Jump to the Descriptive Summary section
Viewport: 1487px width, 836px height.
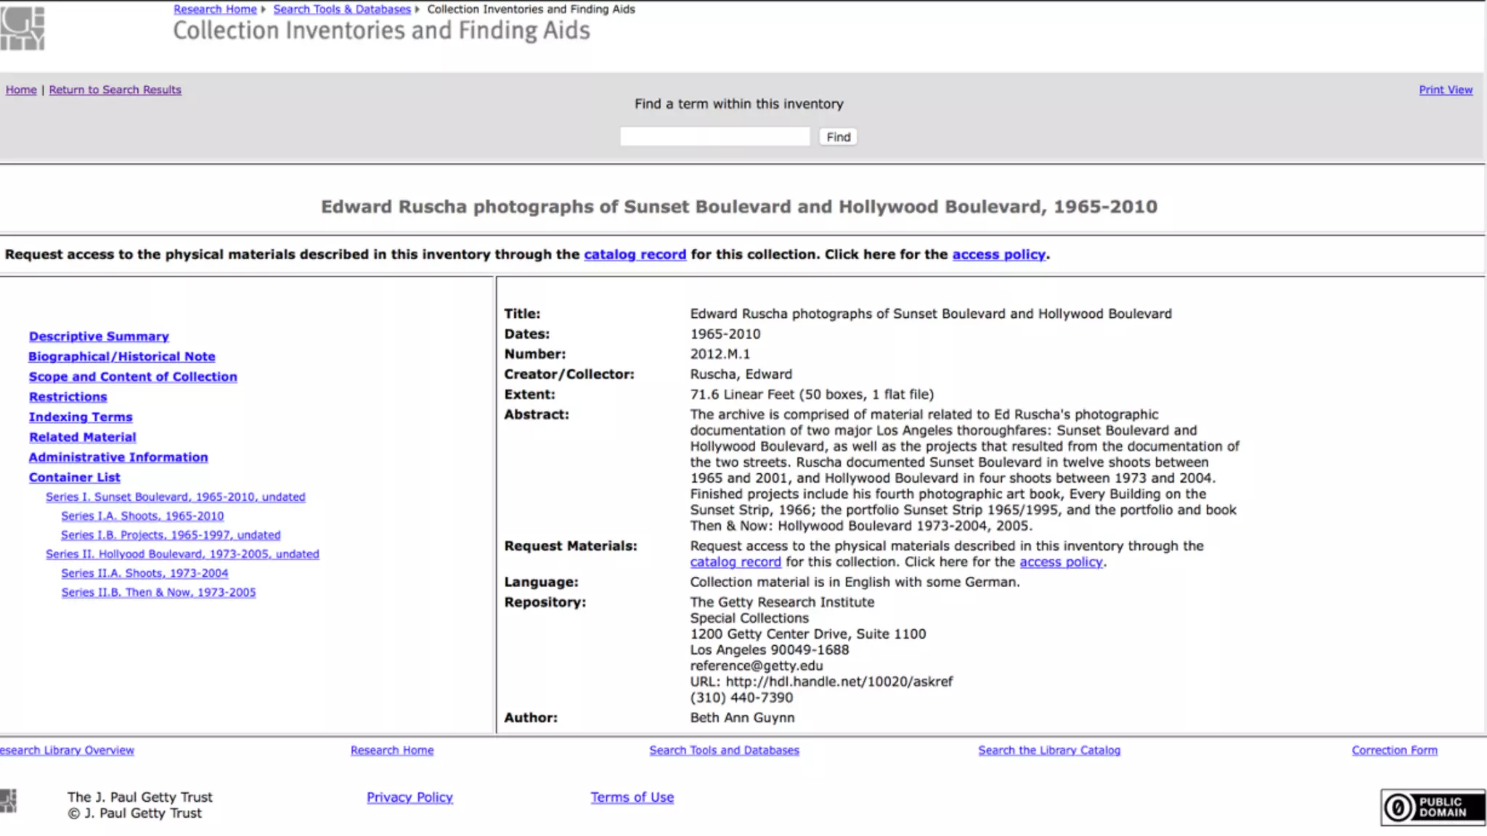click(x=99, y=337)
